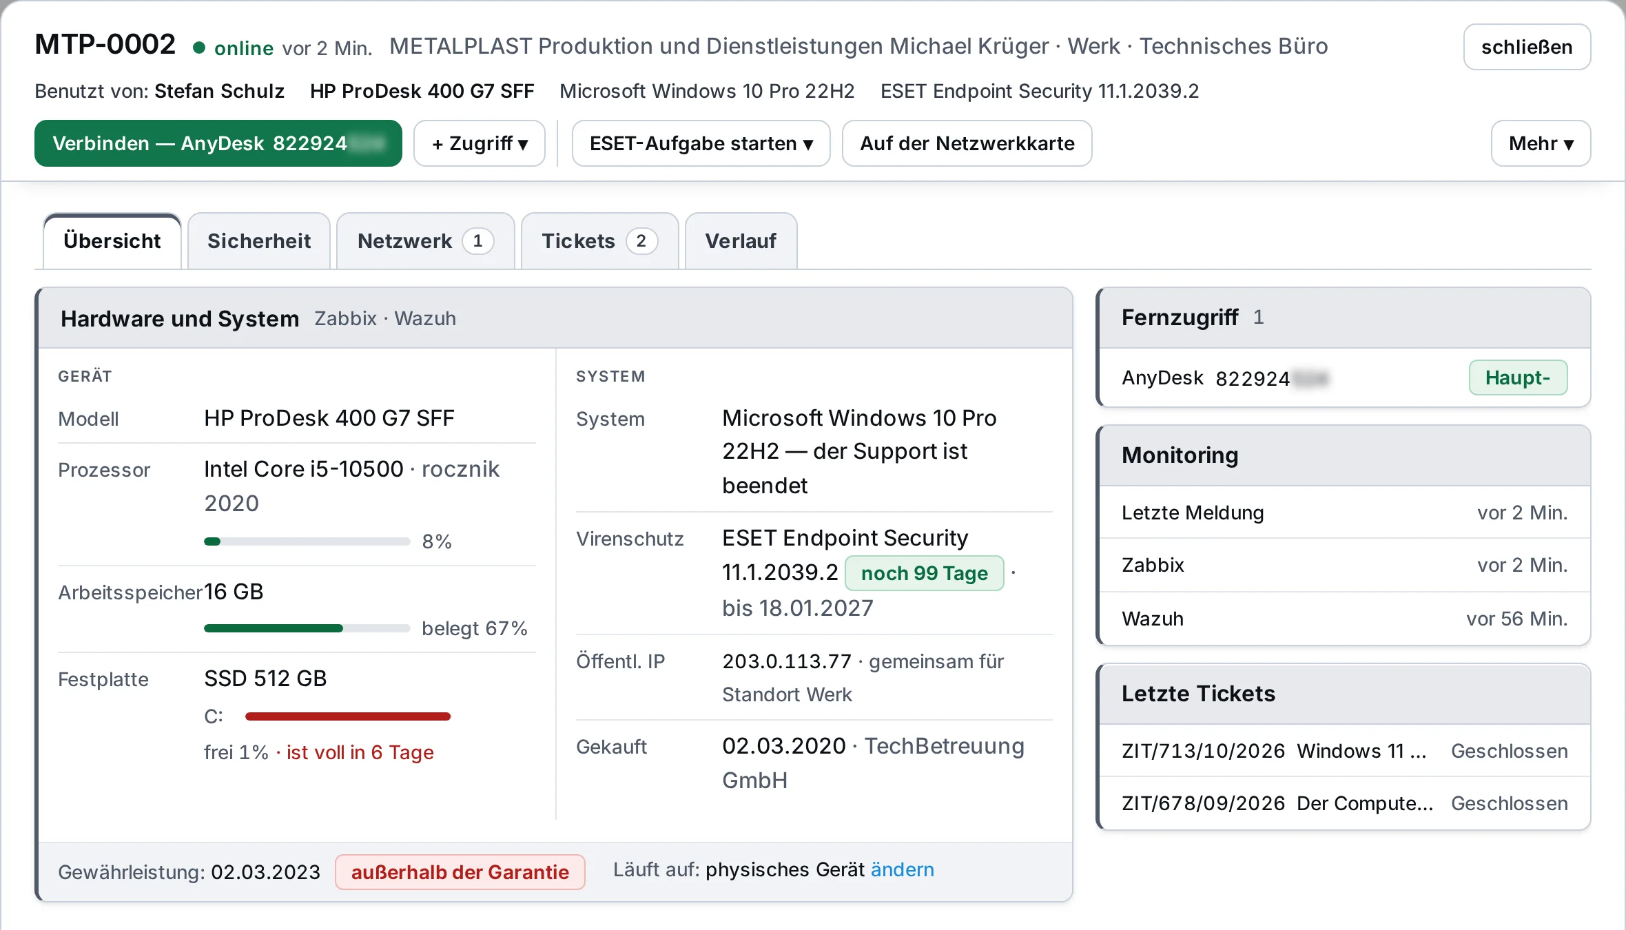Click the 'Intel Core i5-10500' processor value
The height and width of the screenshot is (930, 1626).
pos(303,469)
